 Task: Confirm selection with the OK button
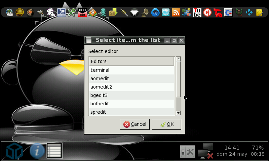point(166,124)
